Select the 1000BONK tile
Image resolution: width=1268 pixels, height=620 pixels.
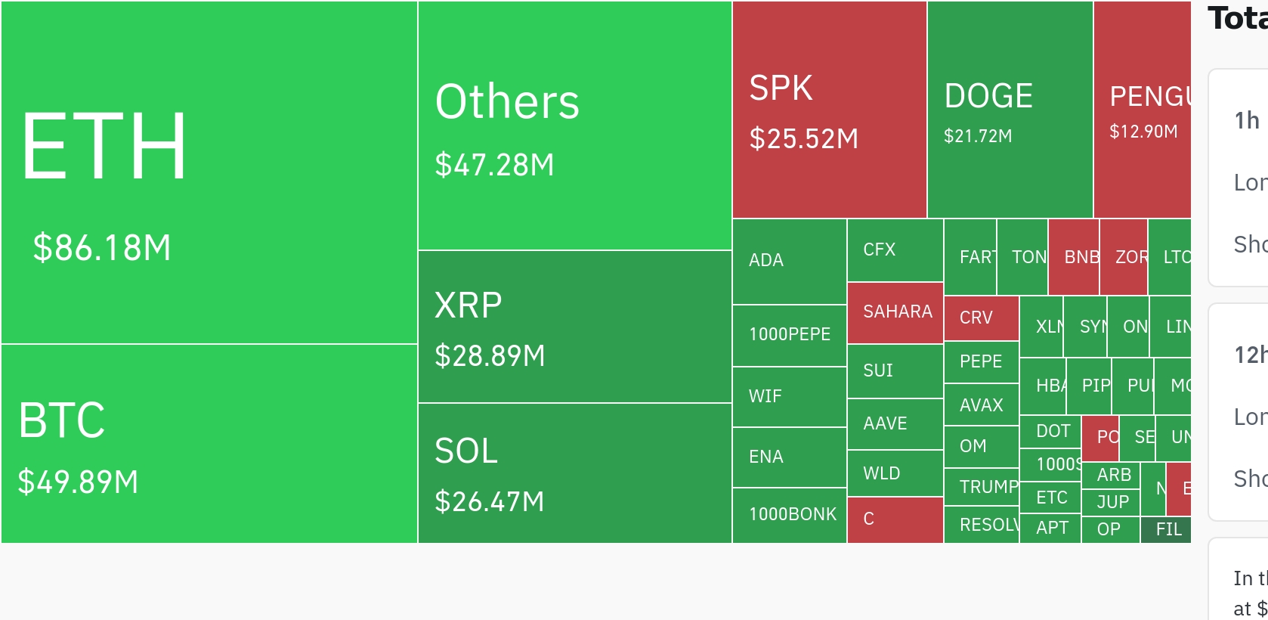790,516
